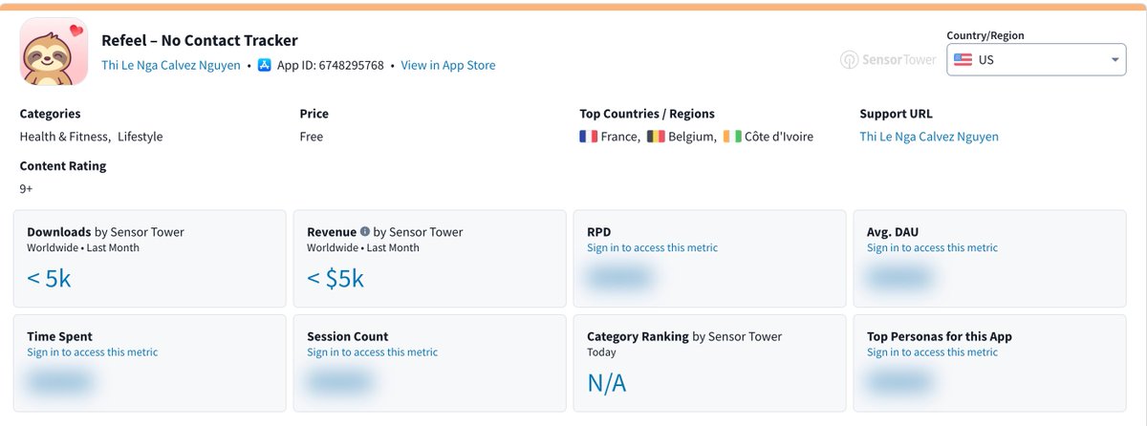Click sign-in link under Avg. DAU
1147x426 pixels.
pyautogui.click(x=932, y=248)
